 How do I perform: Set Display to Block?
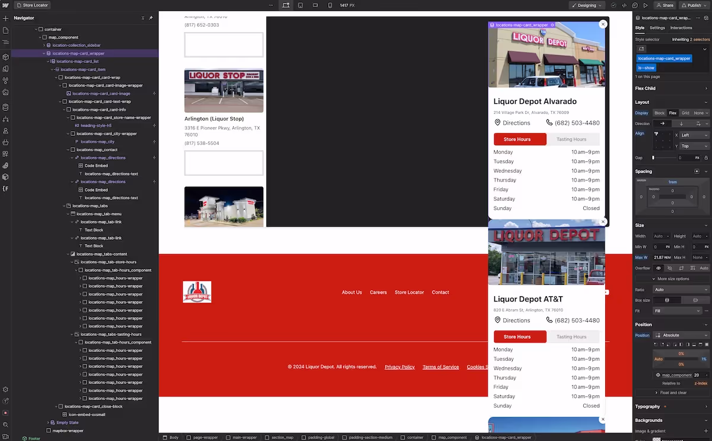(659, 113)
